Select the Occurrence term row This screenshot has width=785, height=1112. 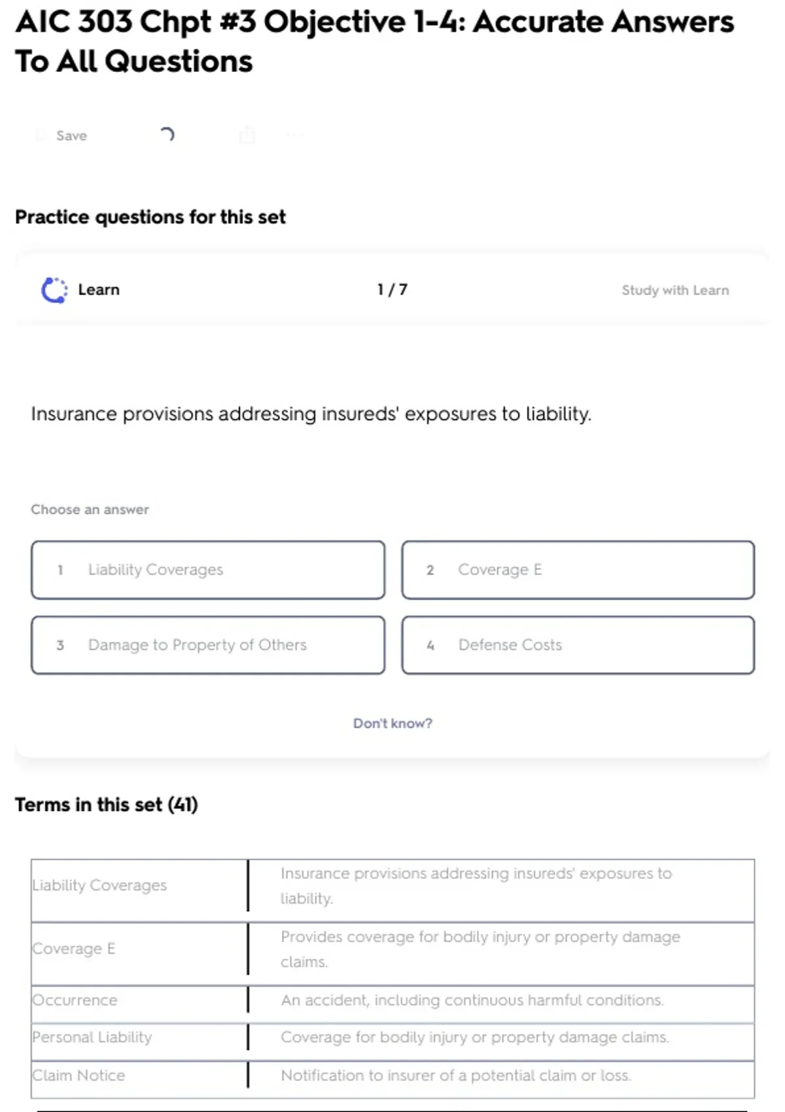point(75,1000)
